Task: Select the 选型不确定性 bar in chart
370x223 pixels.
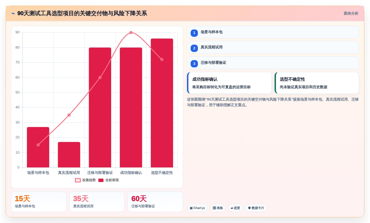Action: [x=162, y=103]
